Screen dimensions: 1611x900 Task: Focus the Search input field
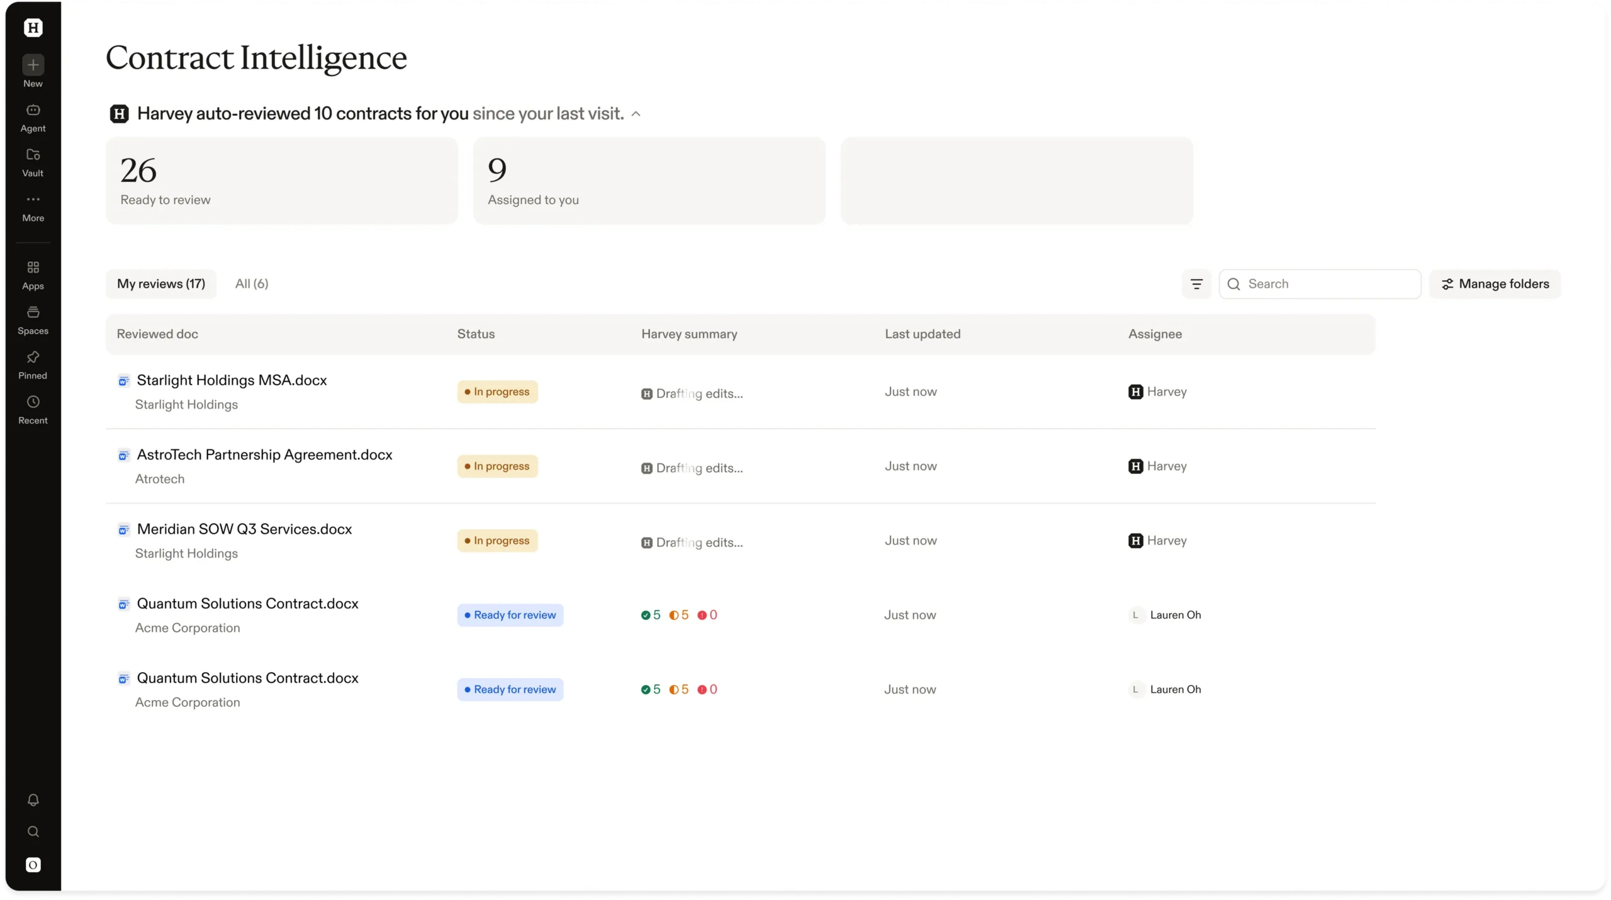point(1320,284)
